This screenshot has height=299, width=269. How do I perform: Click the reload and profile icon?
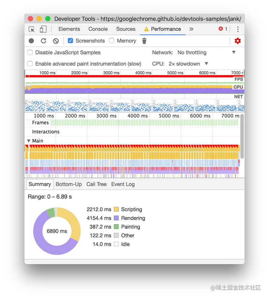pos(44,41)
